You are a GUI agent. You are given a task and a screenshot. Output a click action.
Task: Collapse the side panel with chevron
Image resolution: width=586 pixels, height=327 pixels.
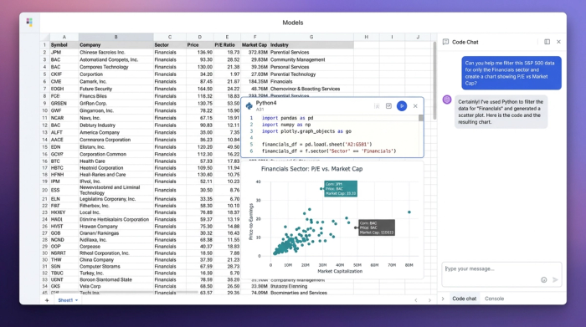443,299
